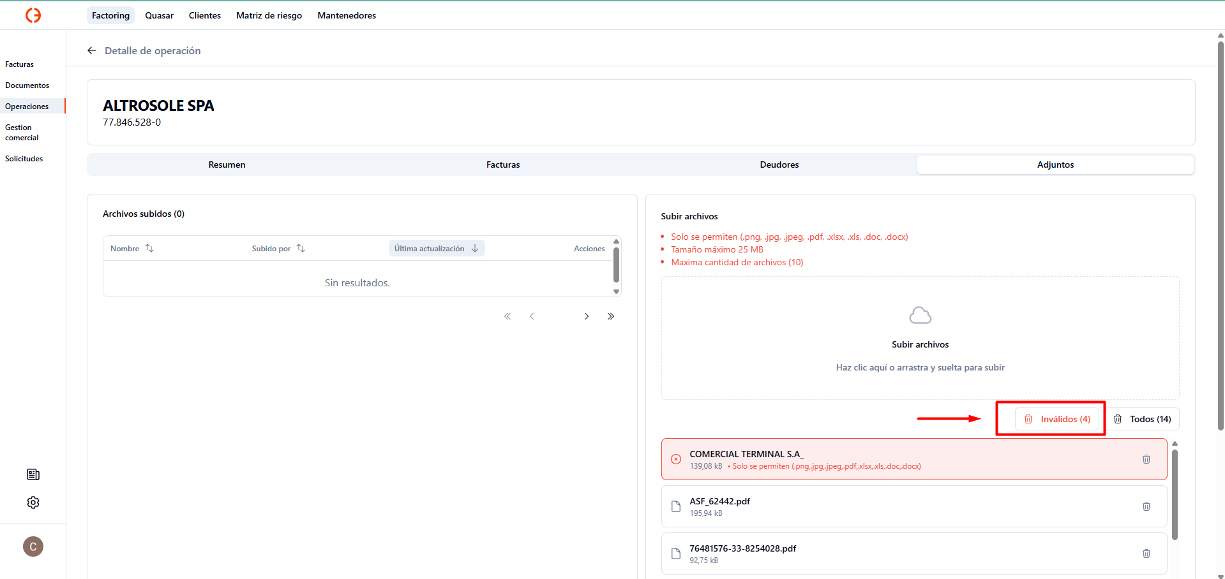Click the user avatar with letter C
Viewport: 1225px width, 579px height.
click(33, 546)
